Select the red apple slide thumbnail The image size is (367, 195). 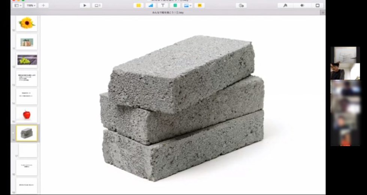(27, 115)
